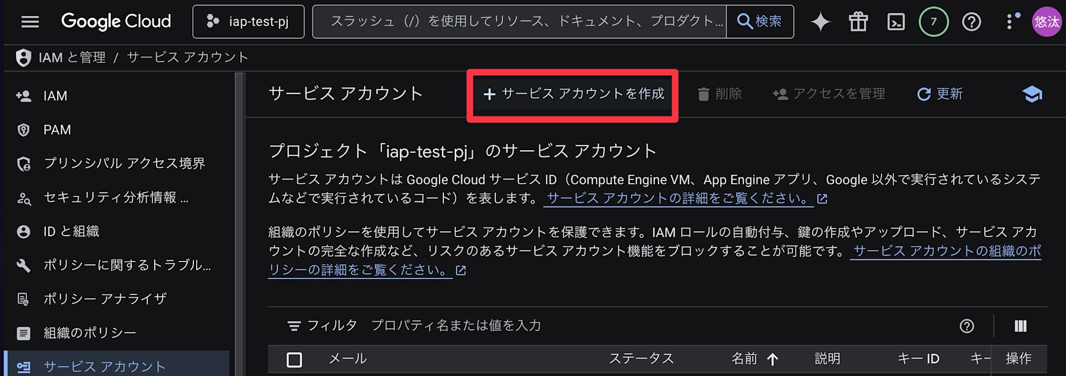
Task: Click the Gemini sparkle icon
Action: click(x=820, y=22)
